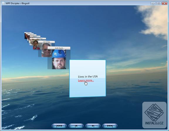Click the last-item button >>>|
The width and height of the screenshot is (169, 131).
(110, 126)
